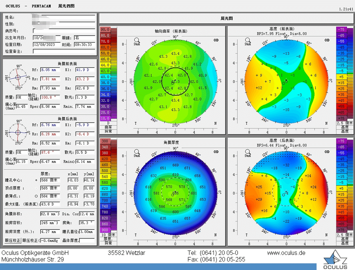Screen dimensions: 355x270
Task: Click the 曲率 异常 label under the curvature scale
Action: coord(108,129)
